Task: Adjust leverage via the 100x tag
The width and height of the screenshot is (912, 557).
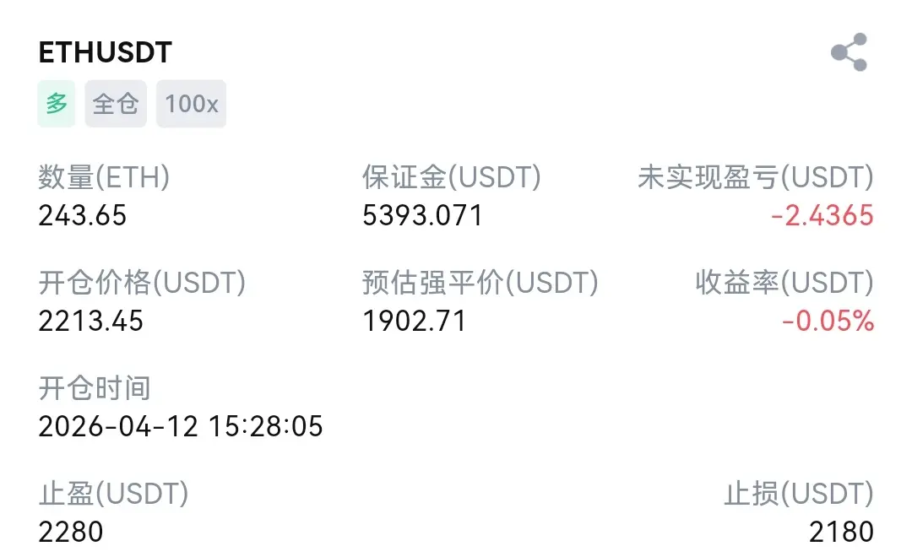Action: [191, 104]
